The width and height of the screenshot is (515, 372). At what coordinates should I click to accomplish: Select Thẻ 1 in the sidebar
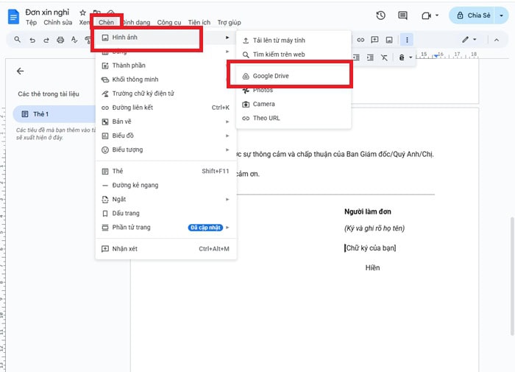(x=48, y=114)
